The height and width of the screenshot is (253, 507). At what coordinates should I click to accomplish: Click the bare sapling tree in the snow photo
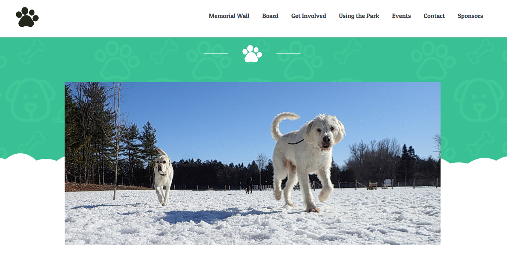point(117,141)
